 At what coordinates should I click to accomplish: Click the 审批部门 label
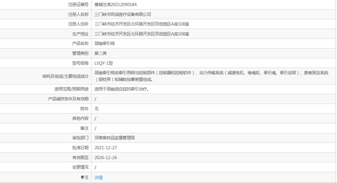coord(80,138)
